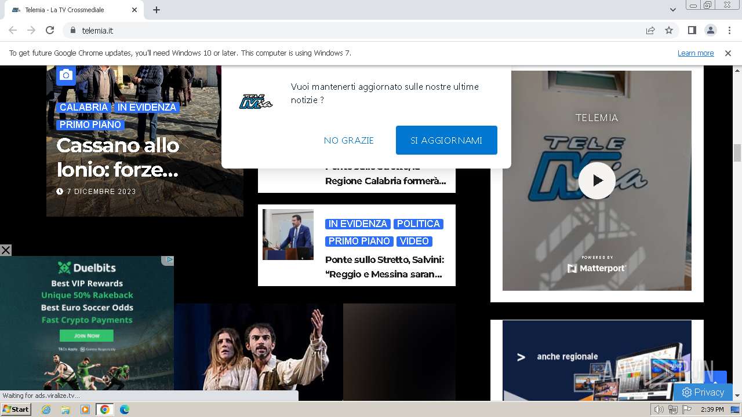The height and width of the screenshot is (417, 742).
Task: Open the Learn more link
Action: (696, 53)
